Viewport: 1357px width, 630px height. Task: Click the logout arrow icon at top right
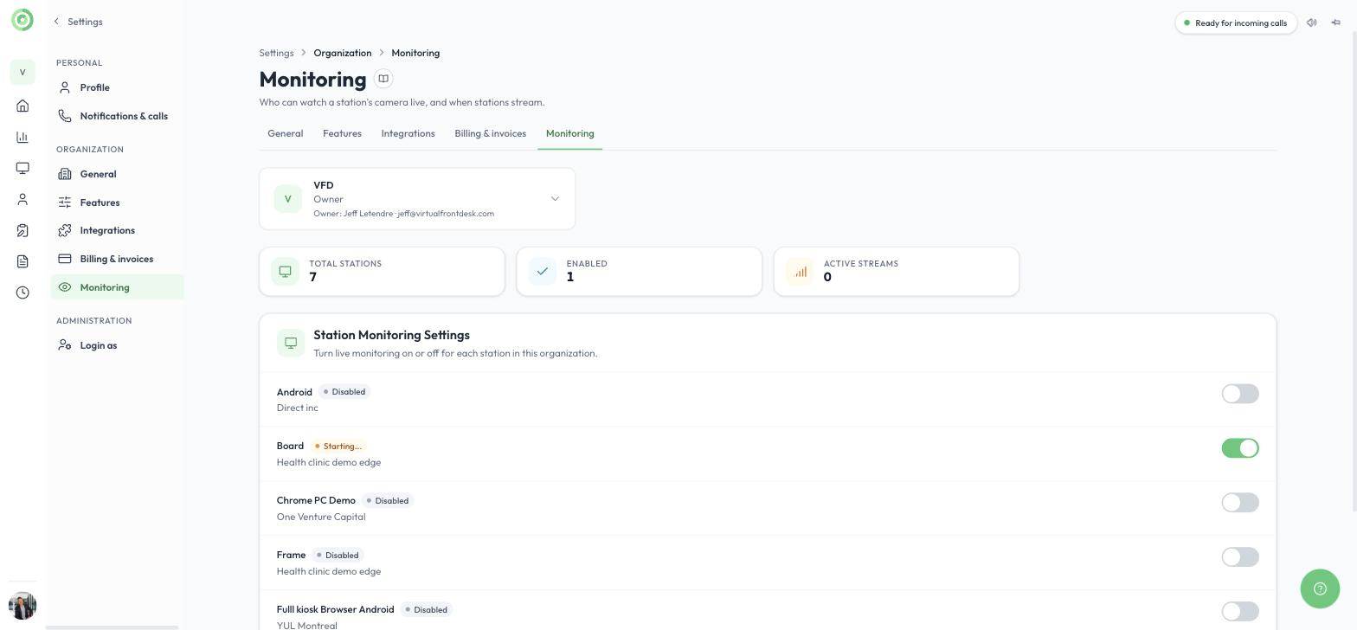[1336, 22]
